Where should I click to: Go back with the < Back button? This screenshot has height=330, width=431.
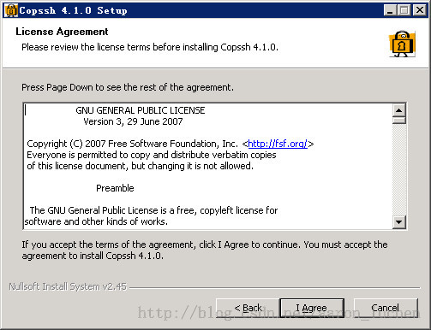tap(248, 308)
